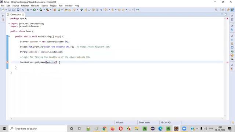Open the File menu

tap(3, 5)
